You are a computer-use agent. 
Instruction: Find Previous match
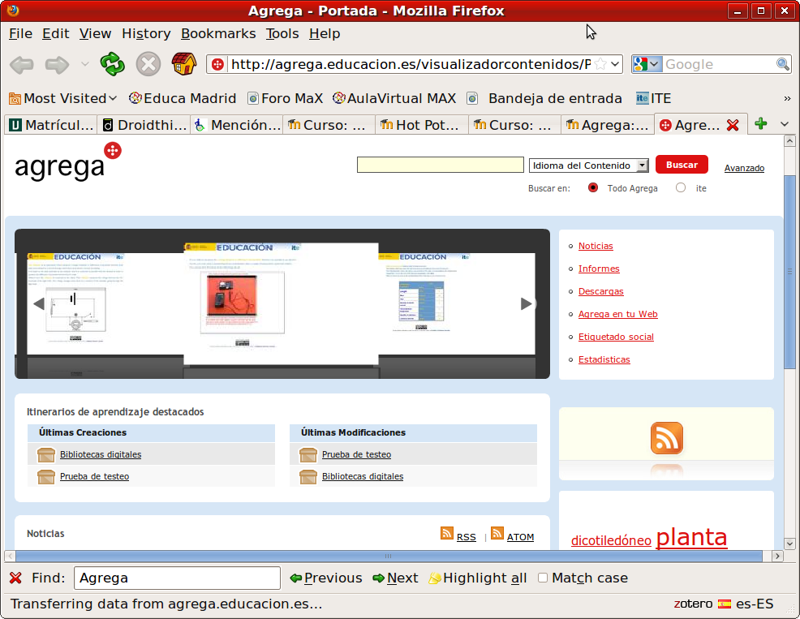(325, 578)
